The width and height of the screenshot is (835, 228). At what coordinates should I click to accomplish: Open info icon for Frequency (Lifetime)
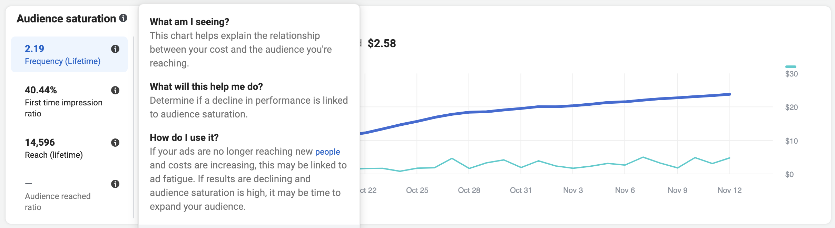[x=115, y=49]
